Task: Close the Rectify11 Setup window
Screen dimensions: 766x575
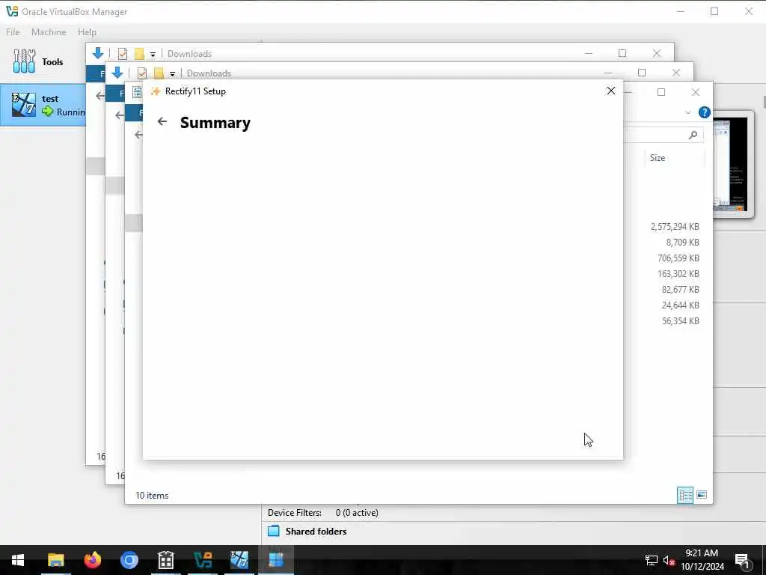Action: [610, 91]
